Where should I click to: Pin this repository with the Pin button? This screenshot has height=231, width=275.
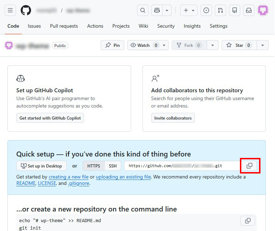coord(112,45)
